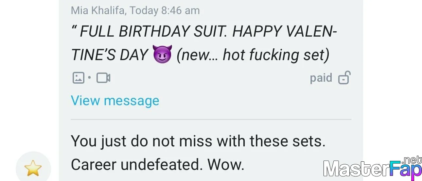This screenshot has height=181, width=422.
Task: Click the video camera attachment icon
Action: point(103,78)
